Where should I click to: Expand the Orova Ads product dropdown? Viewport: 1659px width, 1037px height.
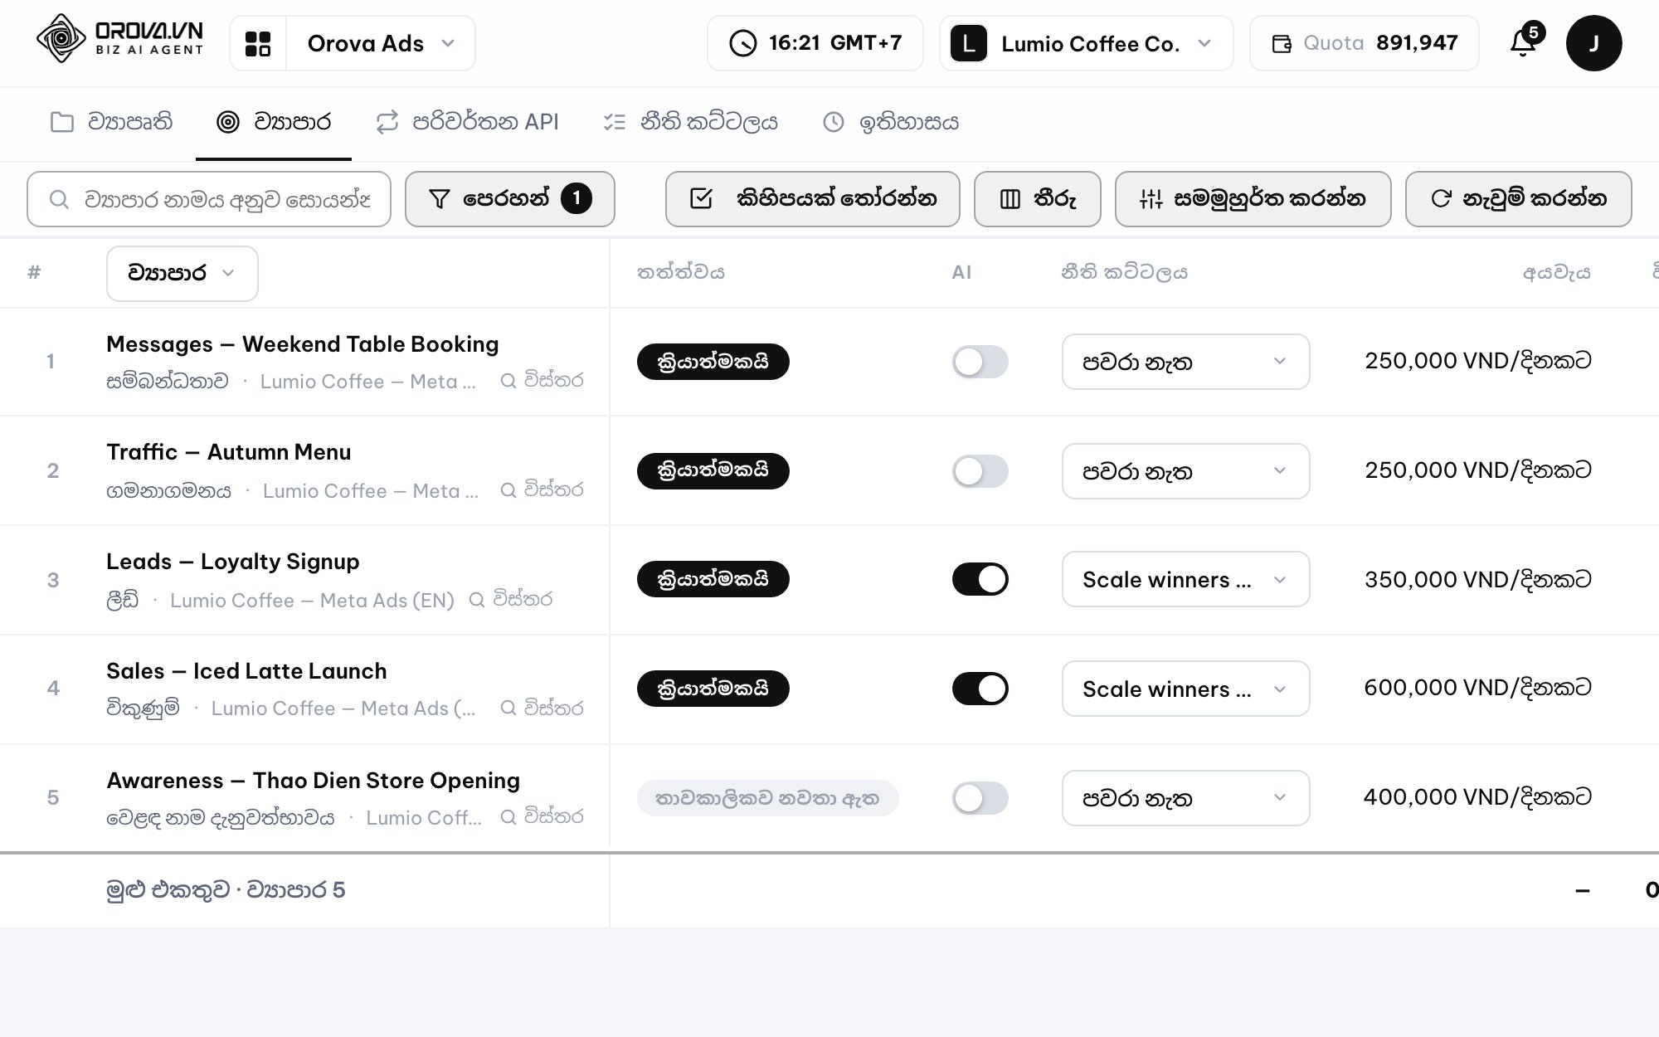380,43
